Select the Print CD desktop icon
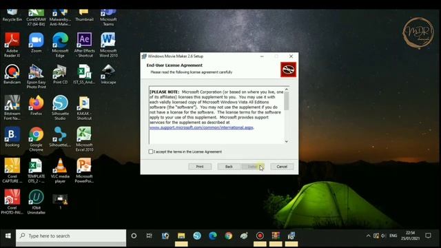 (60, 74)
